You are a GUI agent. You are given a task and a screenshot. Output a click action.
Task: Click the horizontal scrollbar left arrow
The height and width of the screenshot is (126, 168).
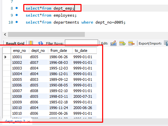coord(5,35)
